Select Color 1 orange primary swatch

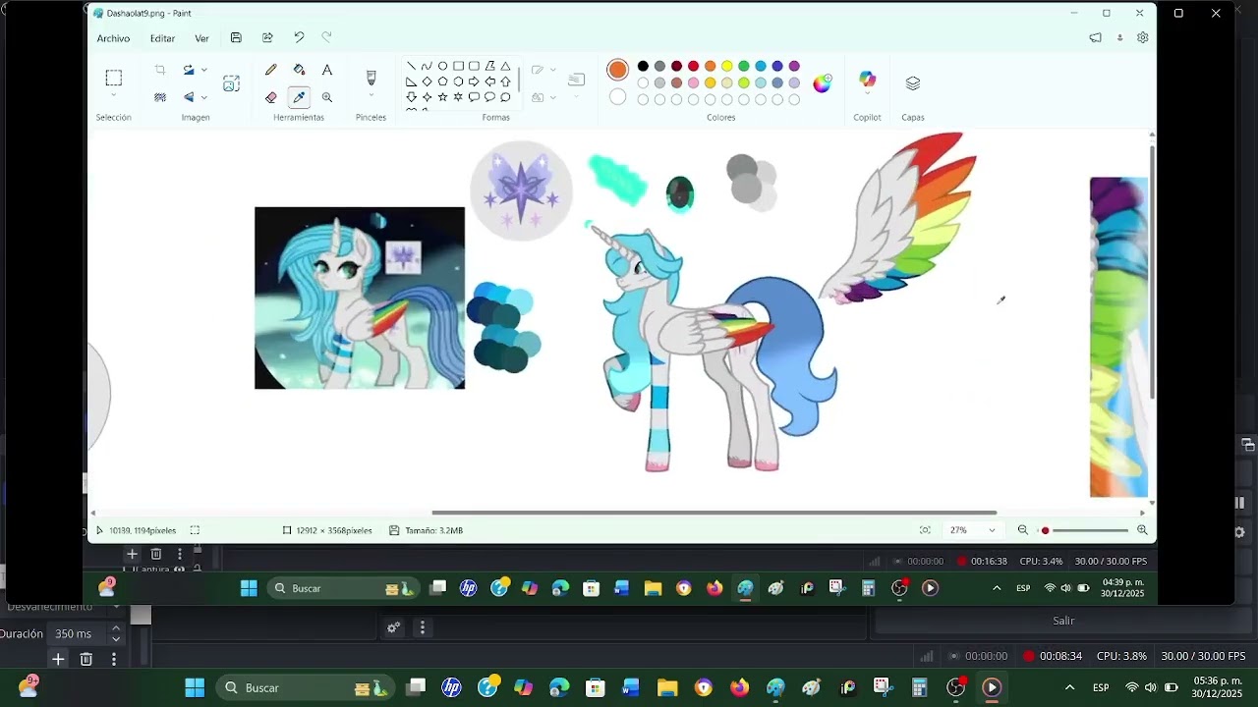coord(617,70)
